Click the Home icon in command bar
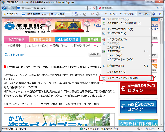The height and width of the screenshot is (132, 165). 76,14
